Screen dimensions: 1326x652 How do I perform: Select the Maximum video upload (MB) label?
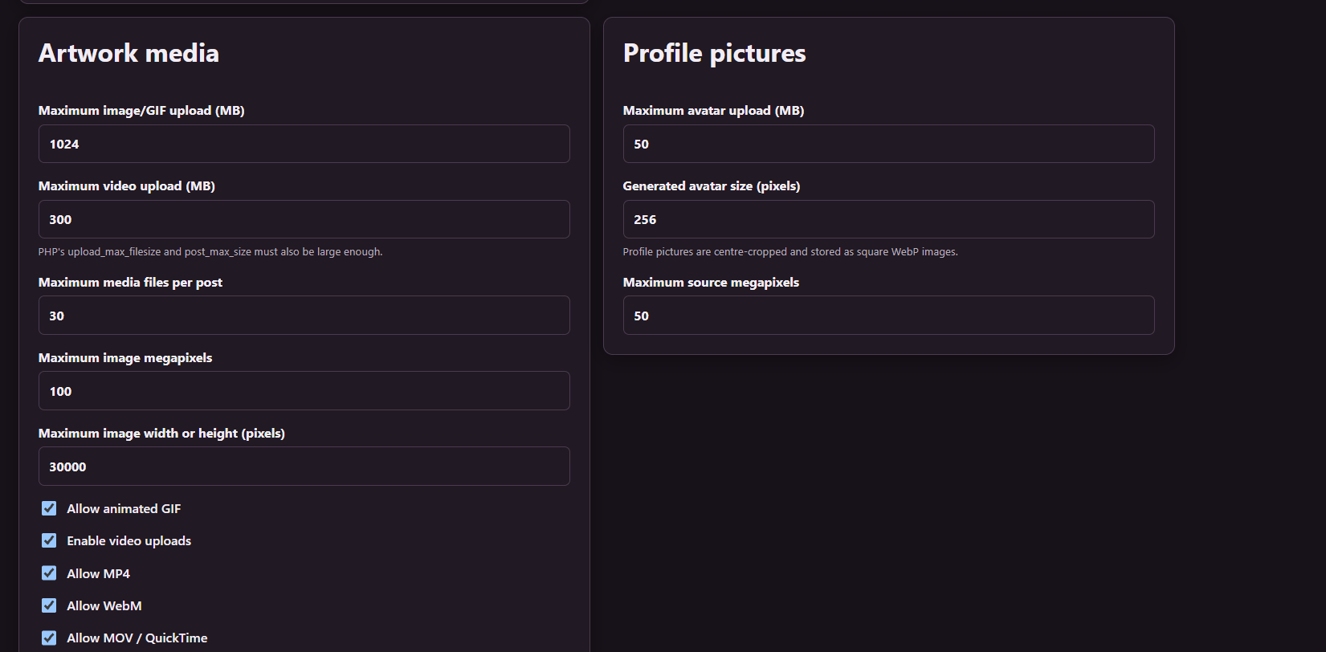(x=127, y=186)
